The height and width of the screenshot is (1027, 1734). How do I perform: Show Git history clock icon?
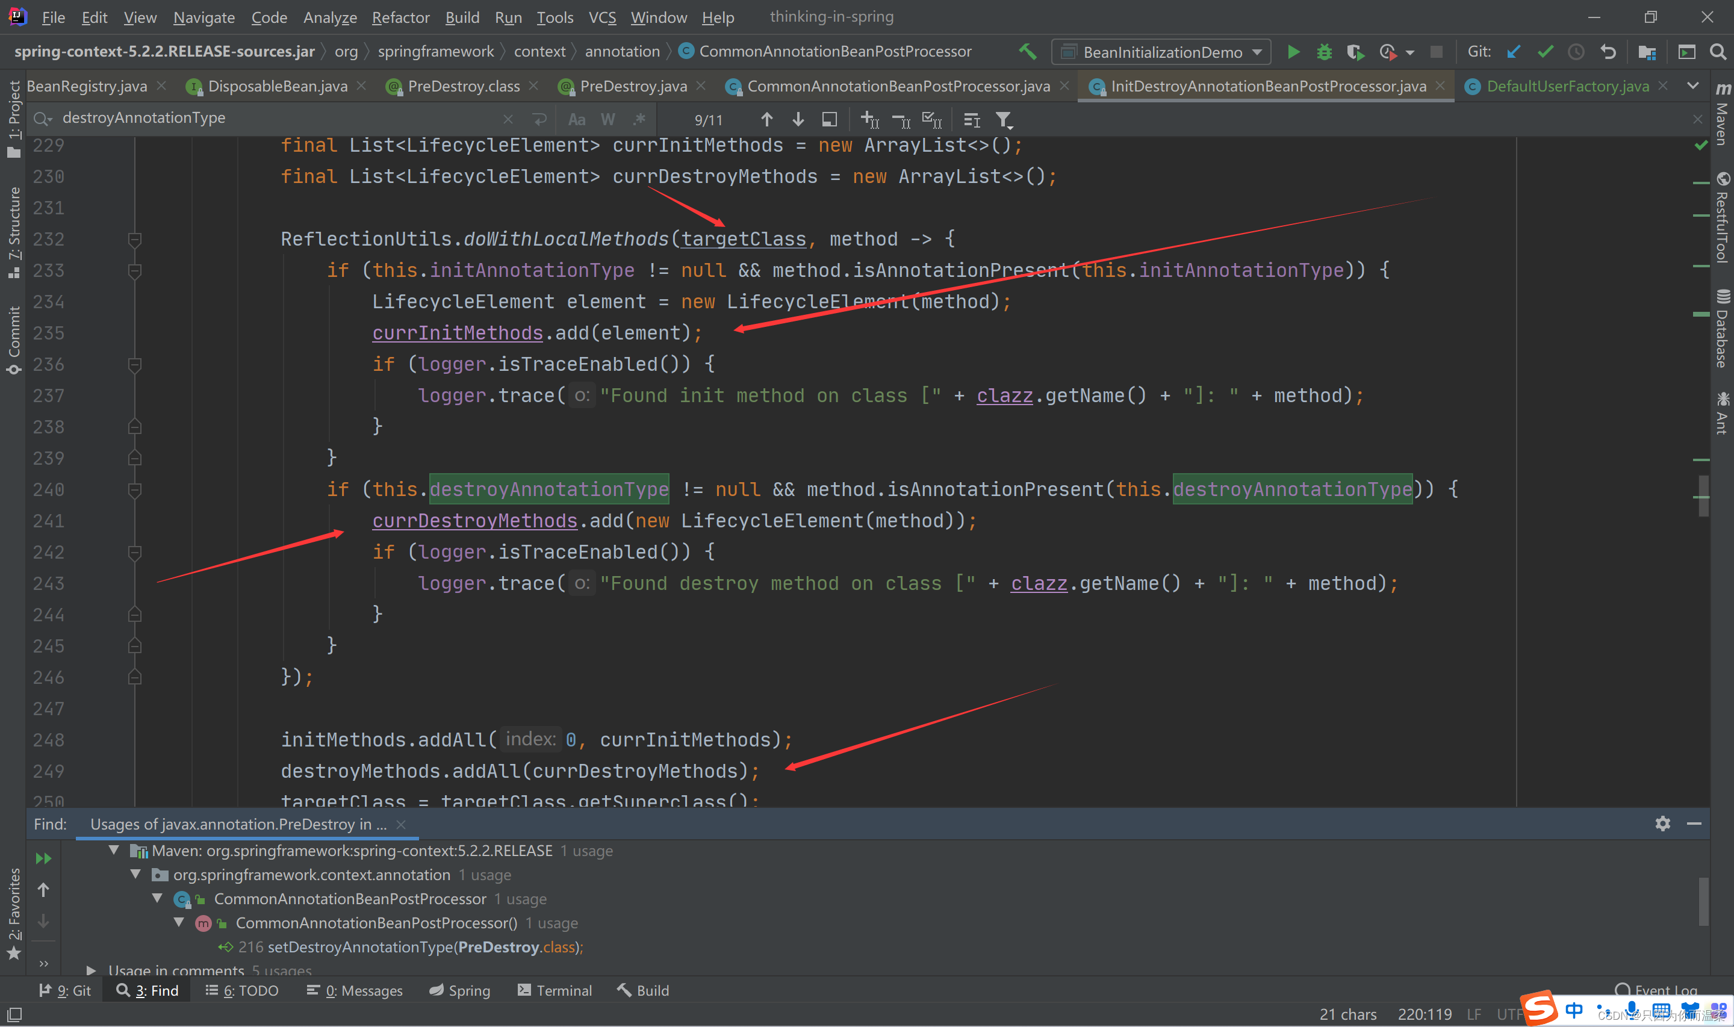coord(1576,52)
